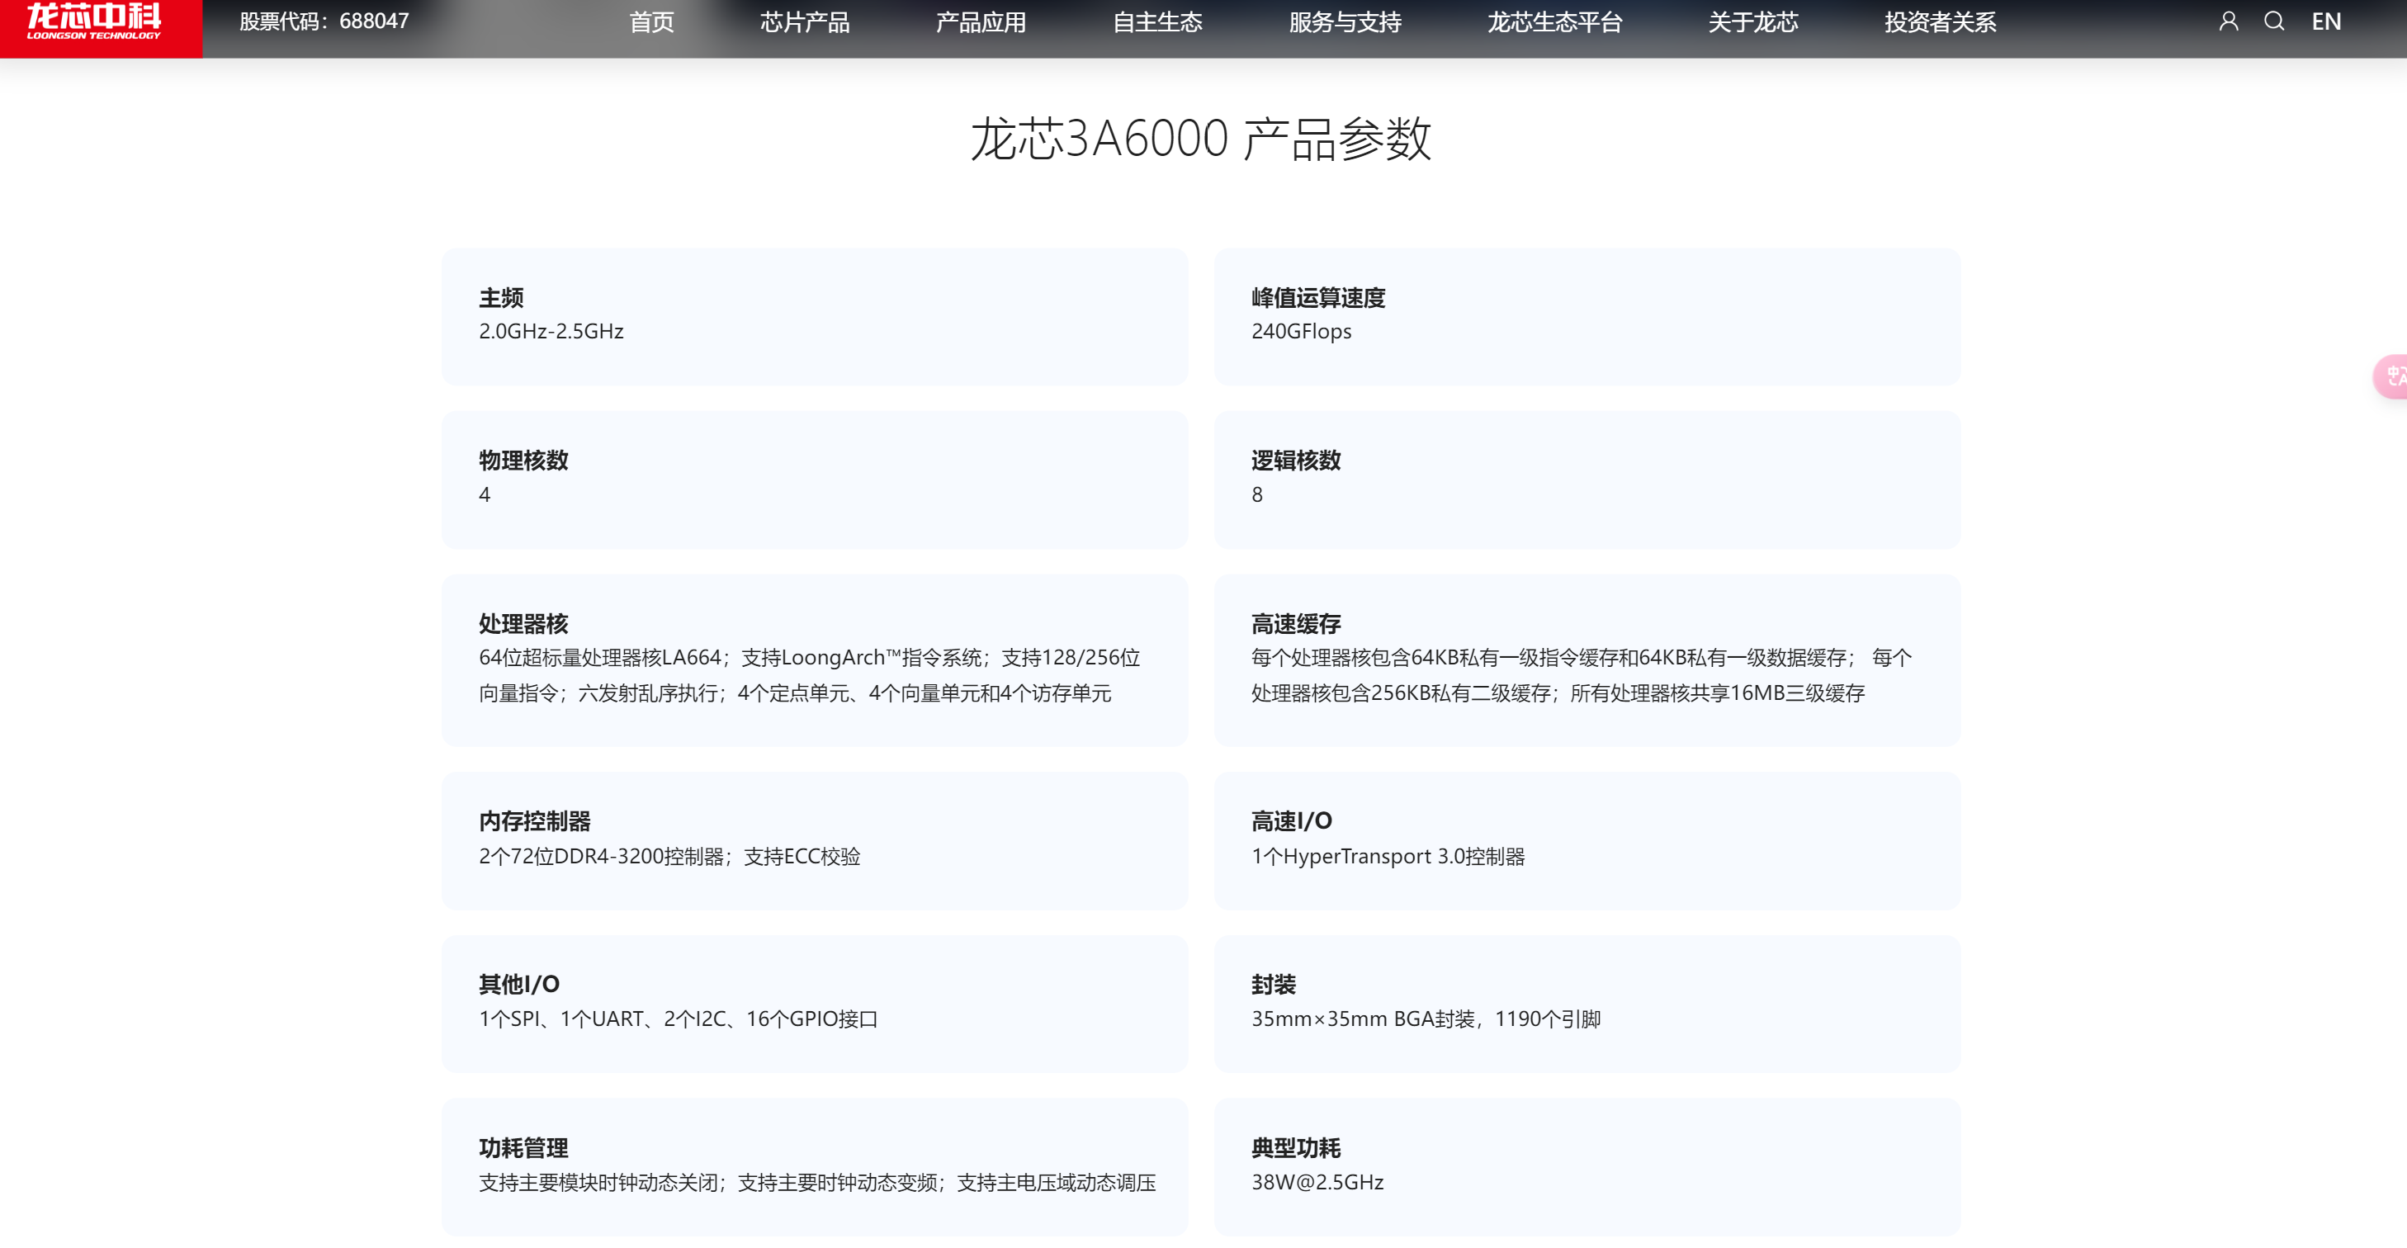Screen dimensions: 2407x1248
Task: Open 龙芯生态平台 menu
Action: pos(1555,22)
